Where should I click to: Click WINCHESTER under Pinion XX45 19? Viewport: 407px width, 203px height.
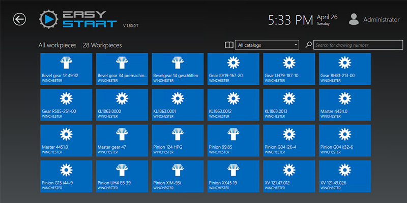219,188
